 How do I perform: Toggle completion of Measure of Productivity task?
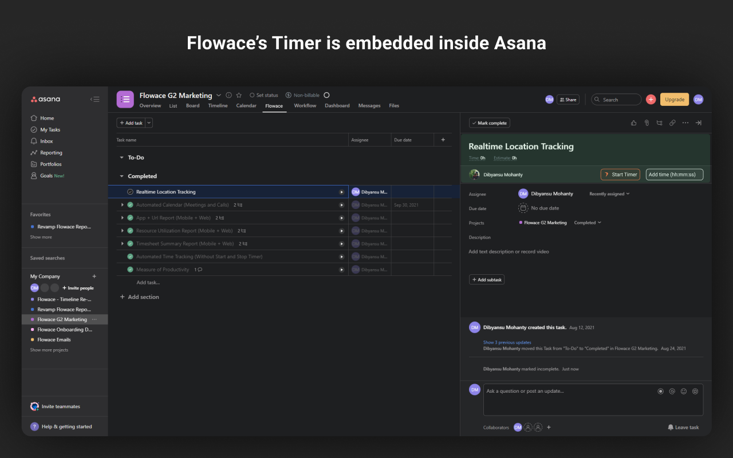pos(130,270)
